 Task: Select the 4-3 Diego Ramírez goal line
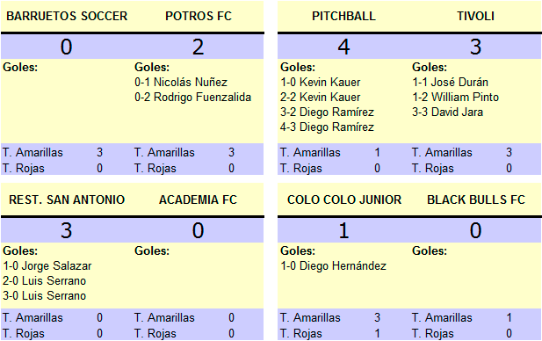tap(327, 127)
